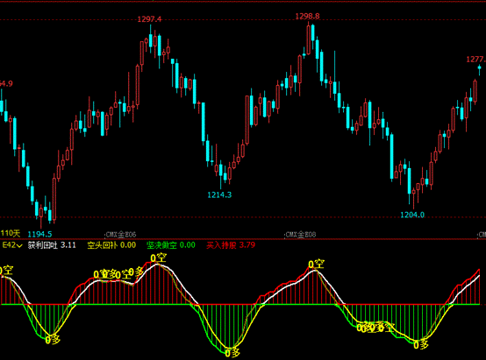Click the 0多 signal below the 1204.0 low
The image size is (486, 360).
coord(421,344)
